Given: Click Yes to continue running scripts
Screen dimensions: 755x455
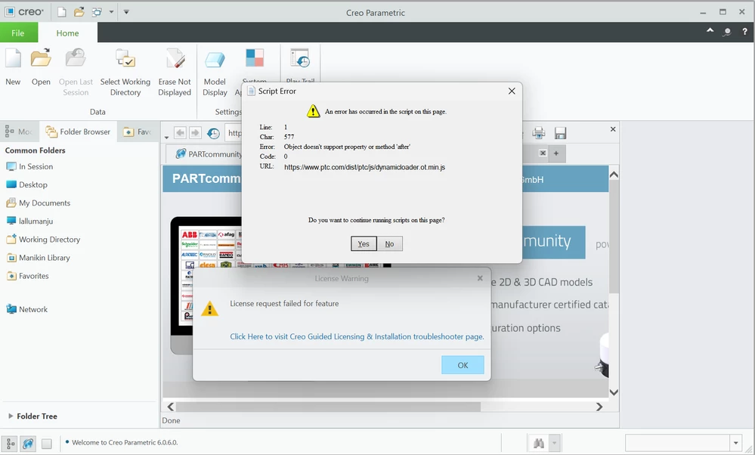Looking at the screenshot, I should pos(363,243).
